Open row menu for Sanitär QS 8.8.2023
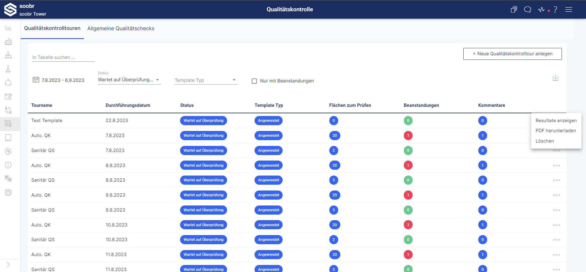 (556, 180)
